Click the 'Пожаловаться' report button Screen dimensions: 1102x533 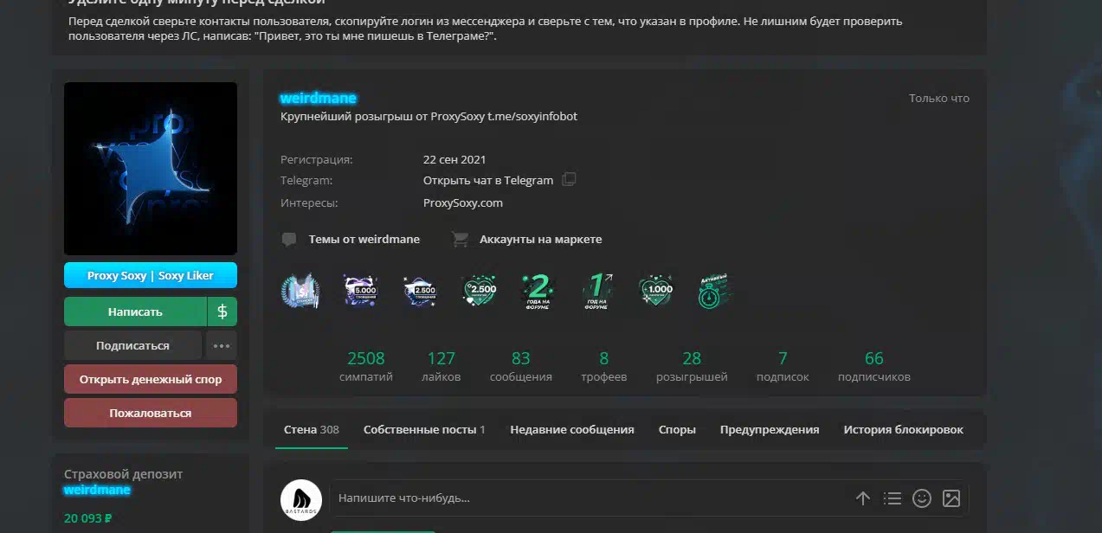pyautogui.click(x=151, y=413)
